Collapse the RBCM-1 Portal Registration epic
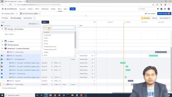 [6, 59]
